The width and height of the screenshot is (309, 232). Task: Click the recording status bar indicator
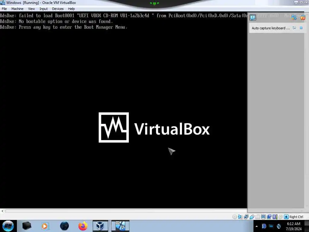point(269,217)
